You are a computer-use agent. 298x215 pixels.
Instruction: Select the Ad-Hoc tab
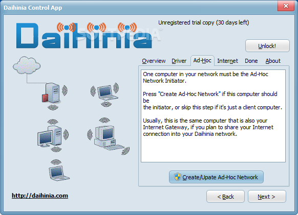click(x=202, y=60)
